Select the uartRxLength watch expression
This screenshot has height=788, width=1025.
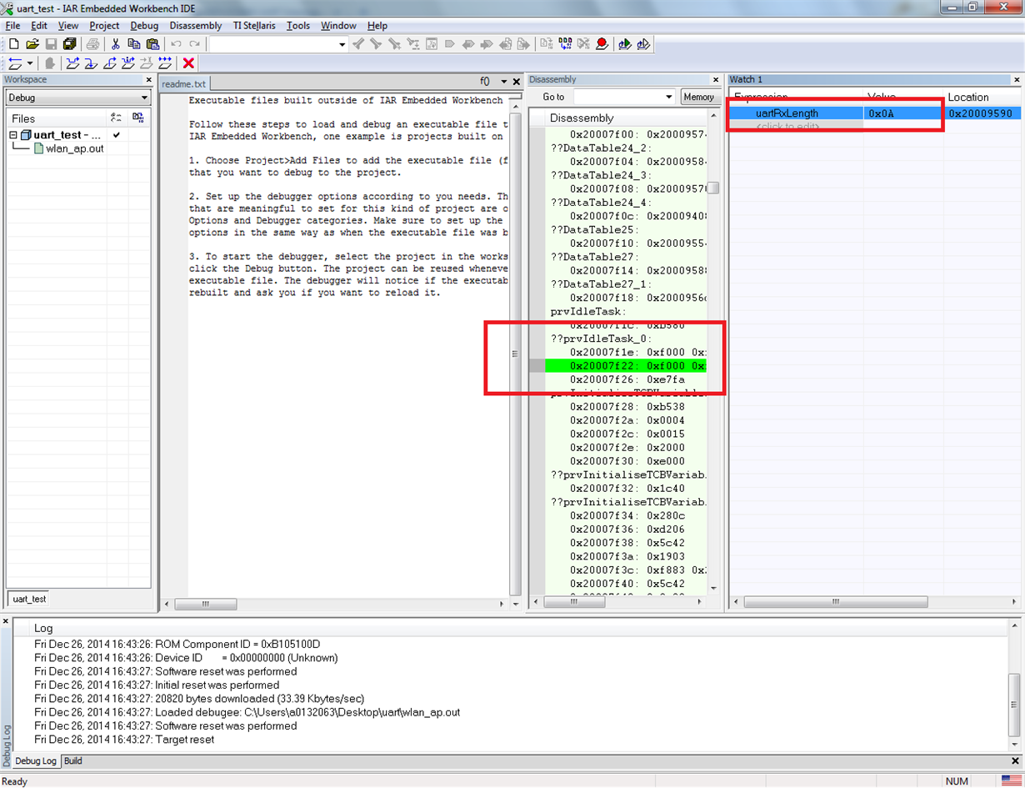click(x=787, y=113)
